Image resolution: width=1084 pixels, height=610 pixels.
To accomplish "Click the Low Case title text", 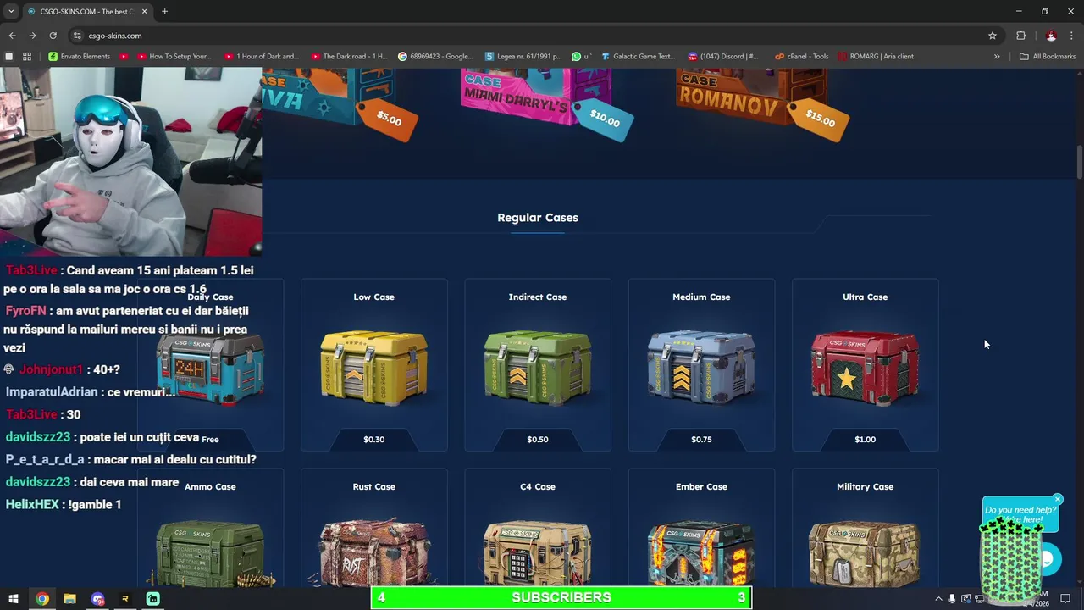I will pyautogui.click(x=373, y=297).
